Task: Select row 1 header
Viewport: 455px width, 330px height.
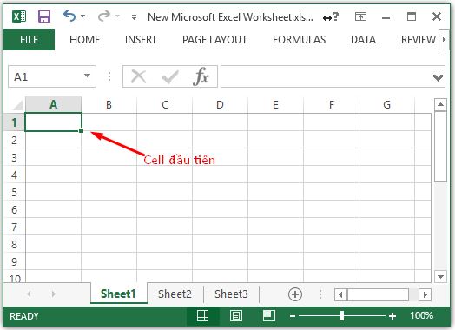Action: pyautogui.click(x=15, y=122)
